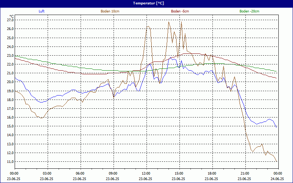
Task: Click the brown curve's end point at midnight
Action: [x=277, y=161]
